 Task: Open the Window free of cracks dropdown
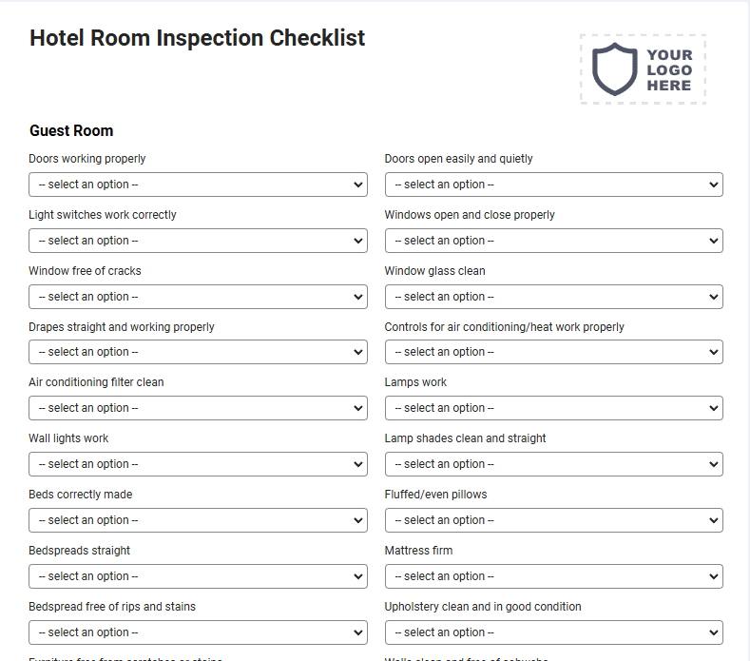198,297
